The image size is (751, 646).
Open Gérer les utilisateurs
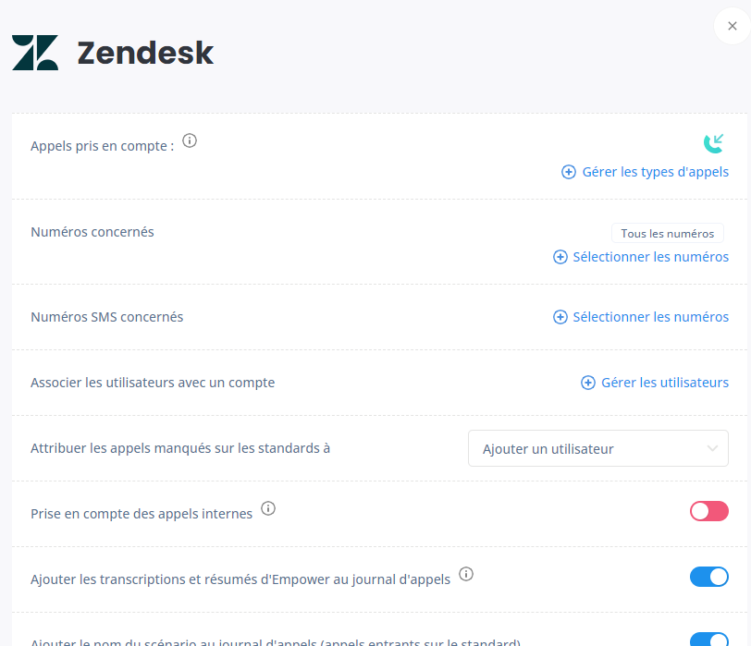tap(665, 383)
